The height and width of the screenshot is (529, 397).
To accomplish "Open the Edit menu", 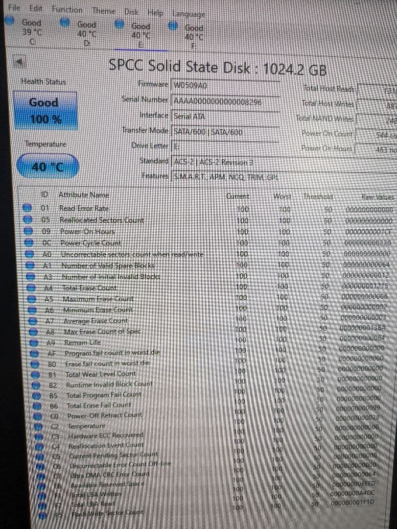I will (x=36, y=8).
